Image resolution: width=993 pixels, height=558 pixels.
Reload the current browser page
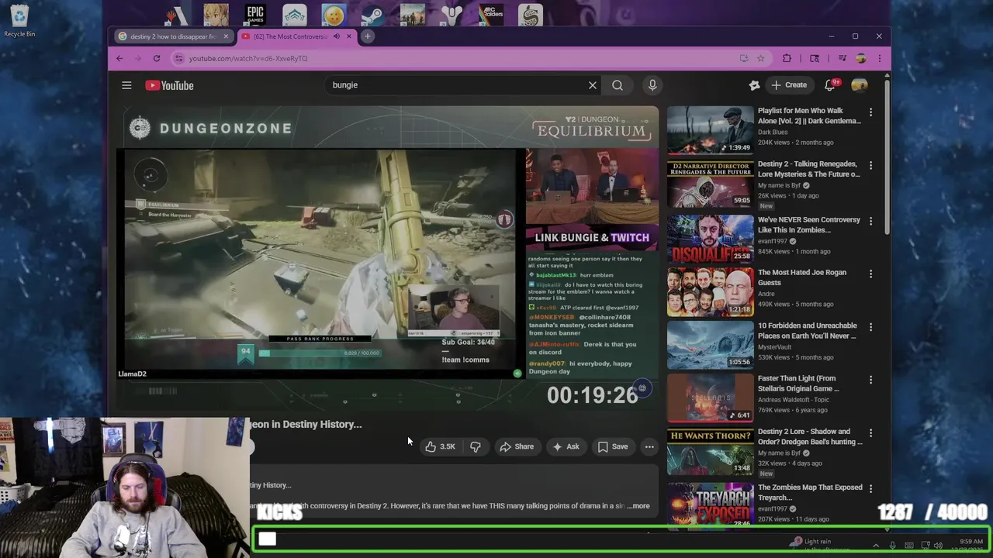pyautogui.click(x=156, y=58)
